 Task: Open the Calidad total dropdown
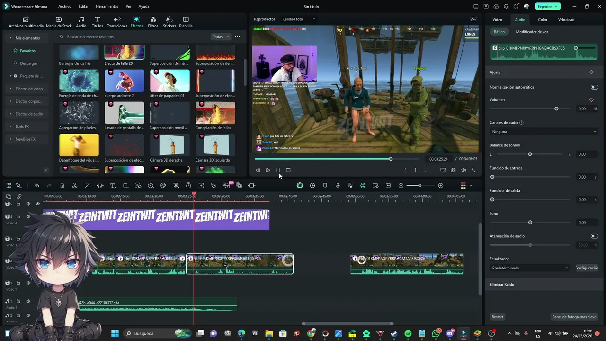pos(299,19)
